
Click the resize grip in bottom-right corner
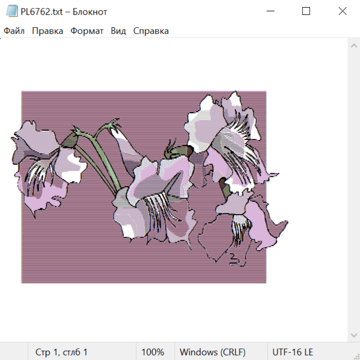pos(356,356)
